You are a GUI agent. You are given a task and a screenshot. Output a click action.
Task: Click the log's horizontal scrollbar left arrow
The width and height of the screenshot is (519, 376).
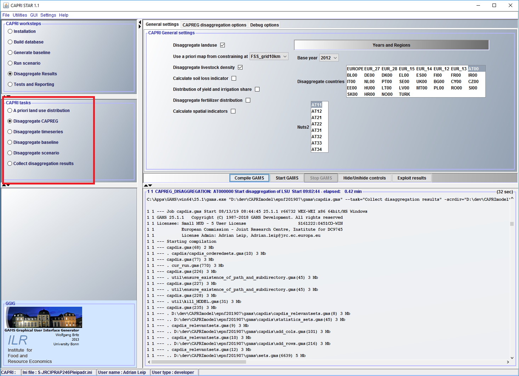tap(149, 362)
